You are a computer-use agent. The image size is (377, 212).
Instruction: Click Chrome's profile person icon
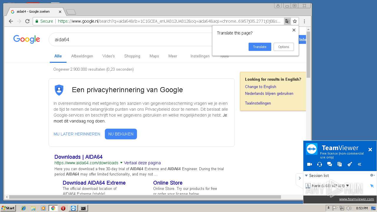point(278,6)
